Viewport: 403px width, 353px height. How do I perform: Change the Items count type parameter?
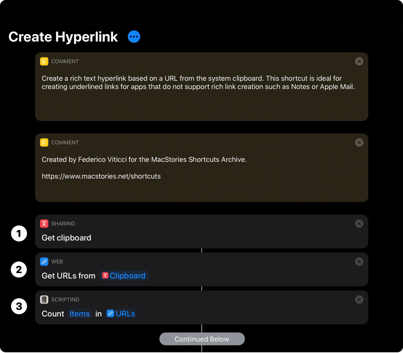tap(79, 314)
